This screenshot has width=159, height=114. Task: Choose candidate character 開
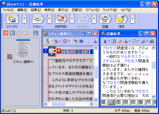coord(127,103)
